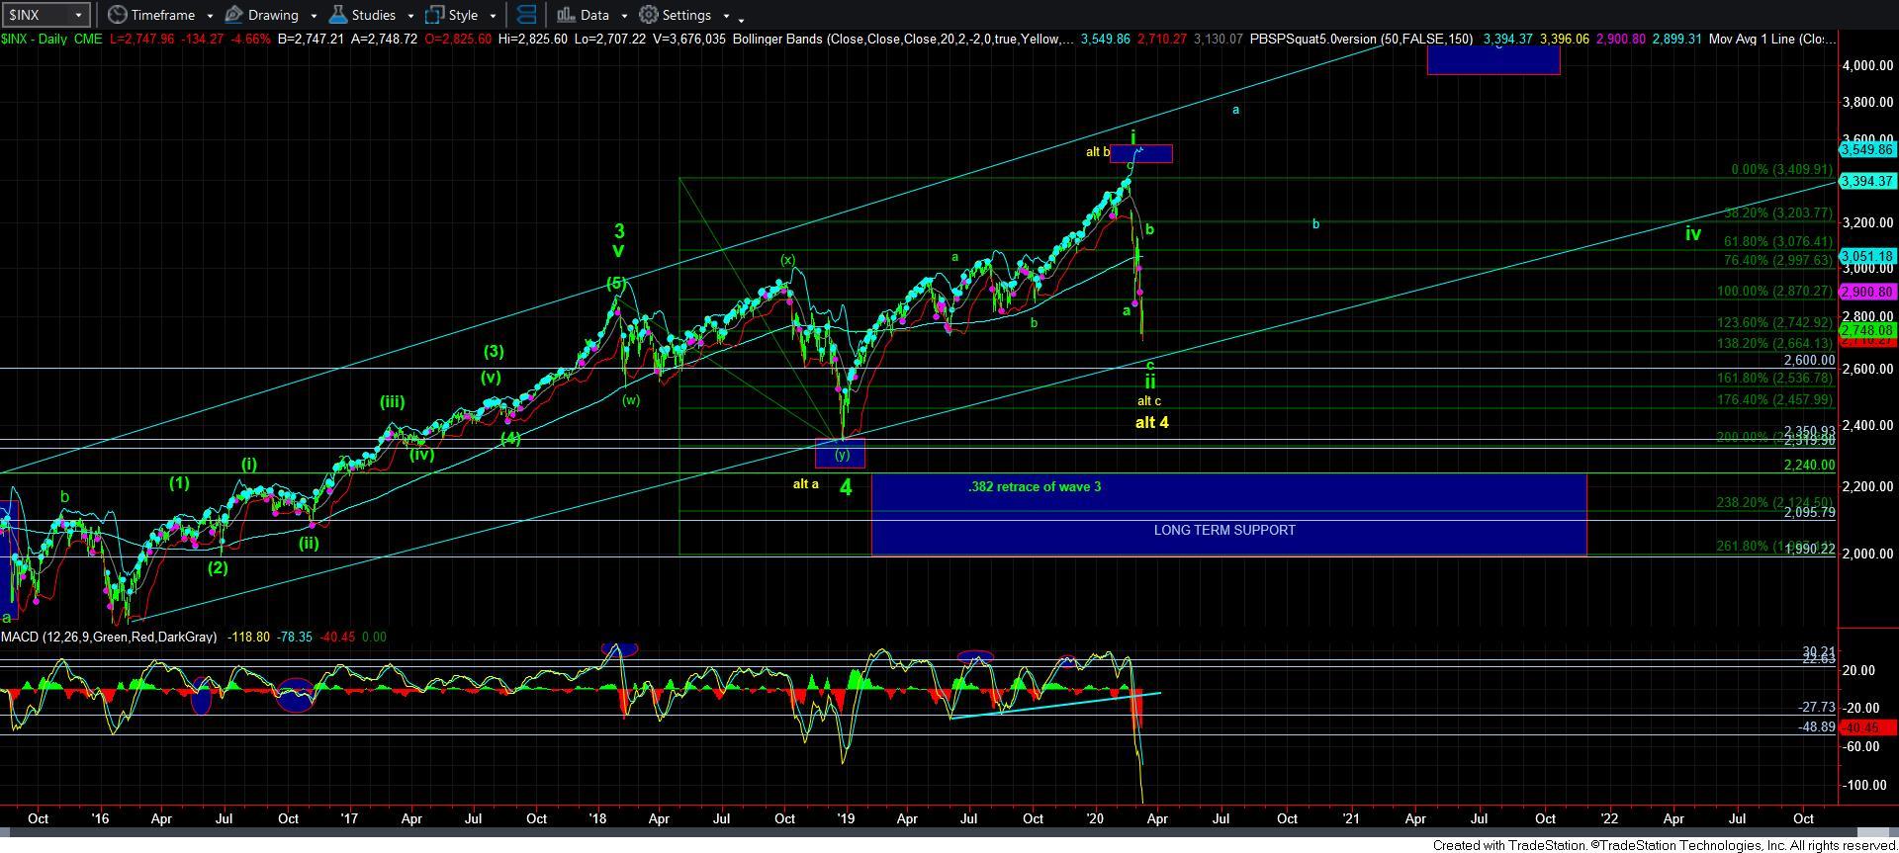This screenshot has width=1899, height=853.
Task: Select the 3,549.86 cyan price marker
Action: click(x=1865, y=150)
